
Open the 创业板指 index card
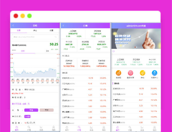pyautogui.click(x=85, y=45)
